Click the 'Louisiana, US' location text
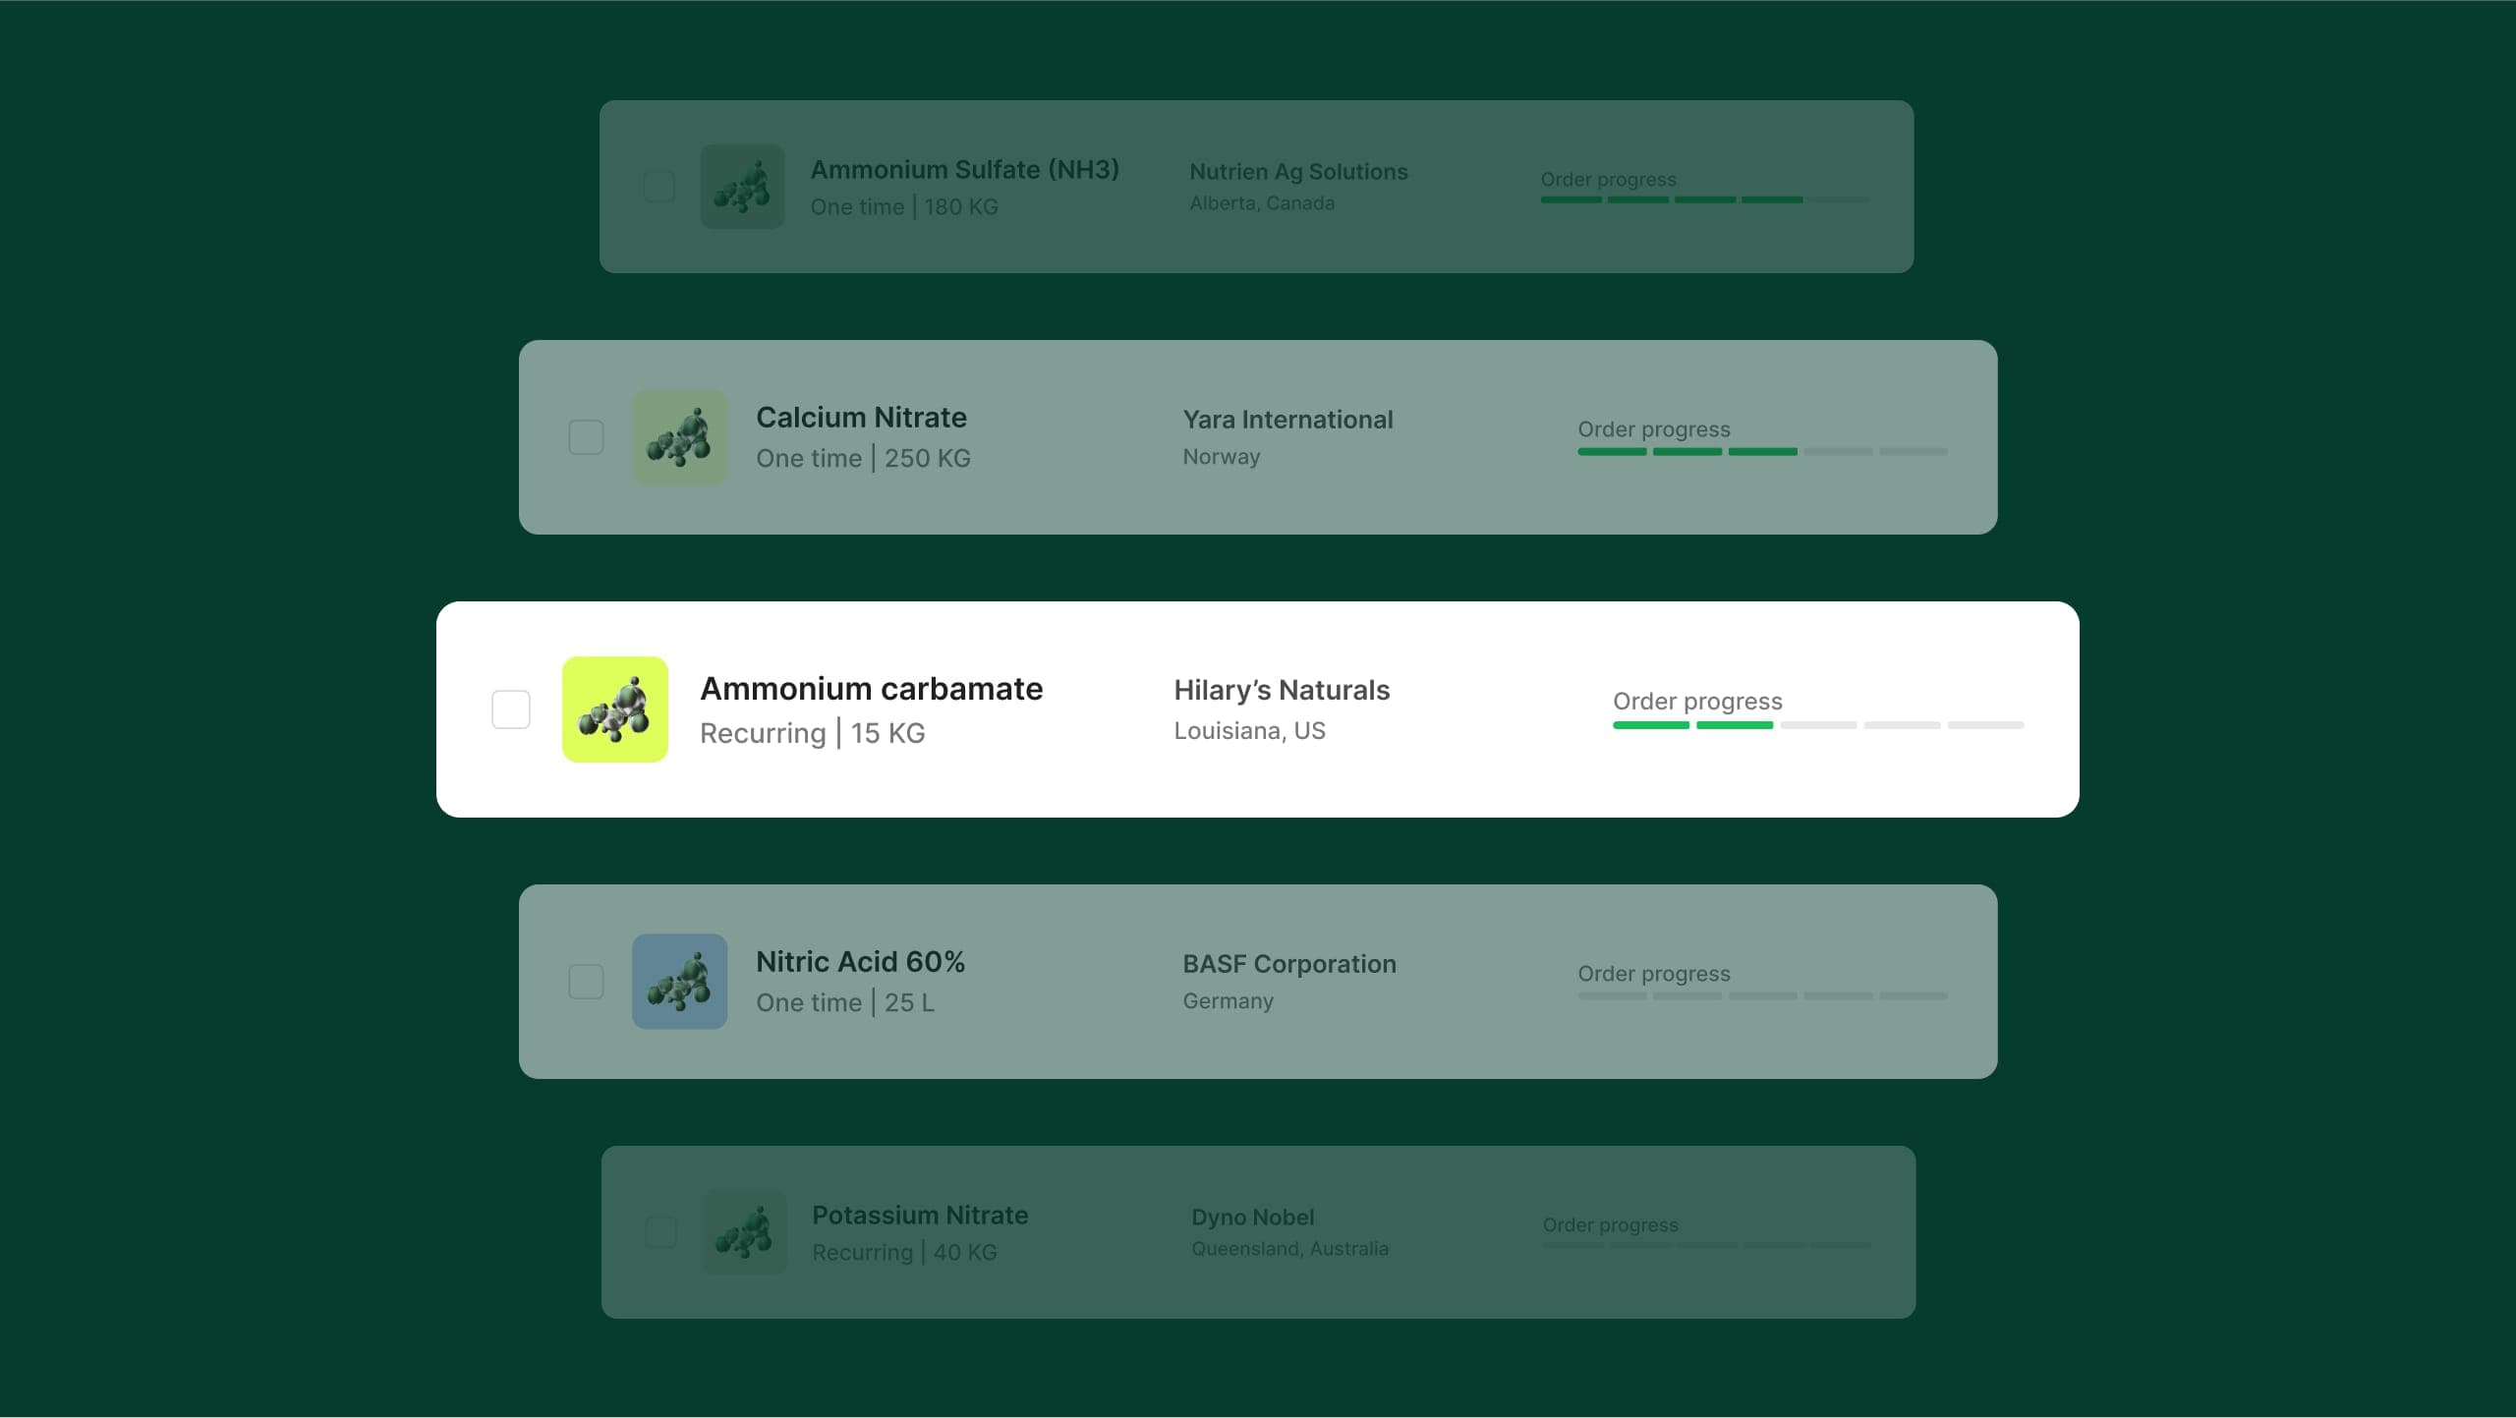Viewport: 2516px width, 1418px height. [x=1250, y=731]
